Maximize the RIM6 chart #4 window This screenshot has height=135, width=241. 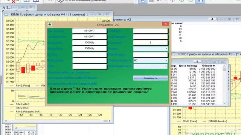[x=99, y=14]
